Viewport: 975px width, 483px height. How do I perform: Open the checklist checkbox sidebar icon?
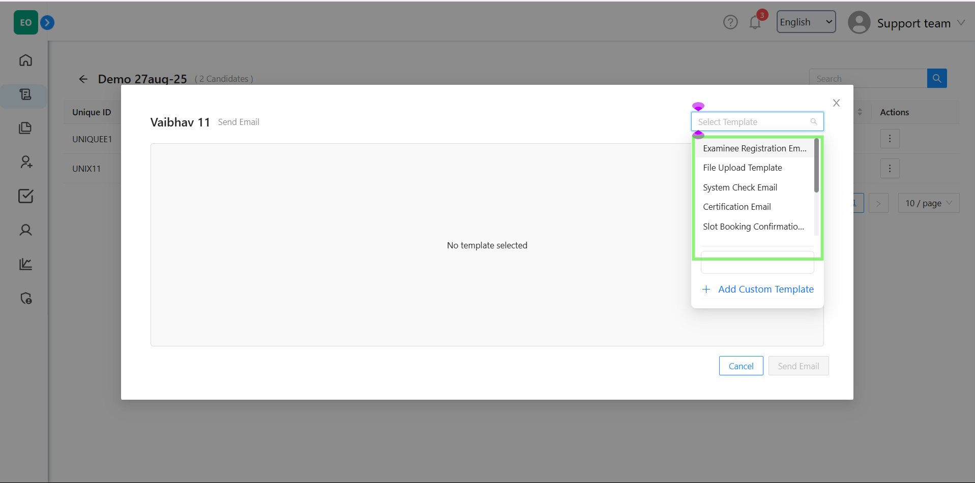click(x=25, y=196)
